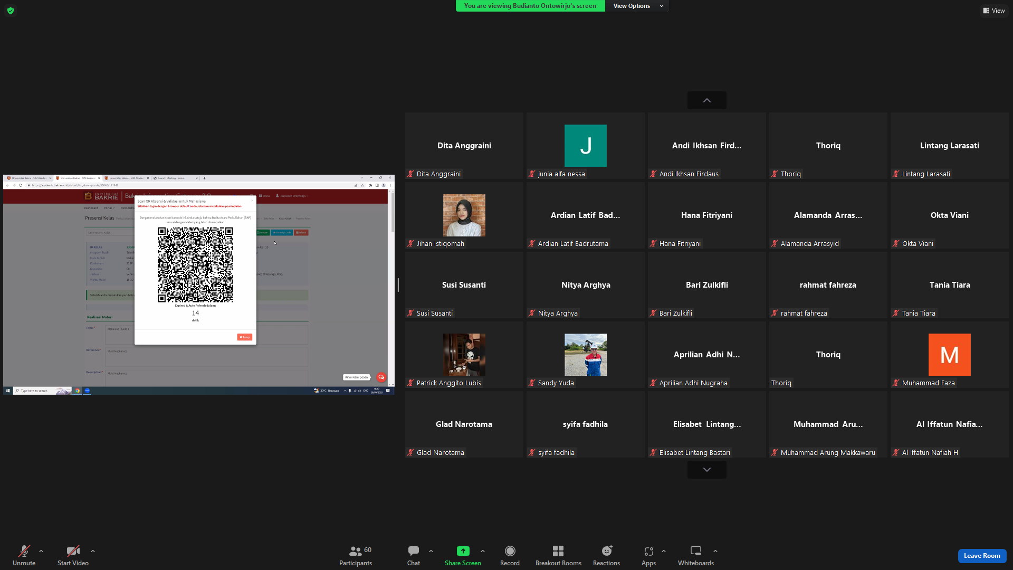Click the muted mic icon beside Glad Narotama
Screen dimensions: 1013x570
click(x=410, y=452)
